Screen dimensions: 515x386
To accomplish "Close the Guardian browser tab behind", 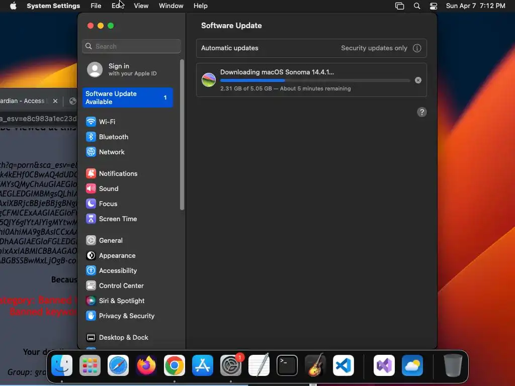I will click(x=55, y=101).
